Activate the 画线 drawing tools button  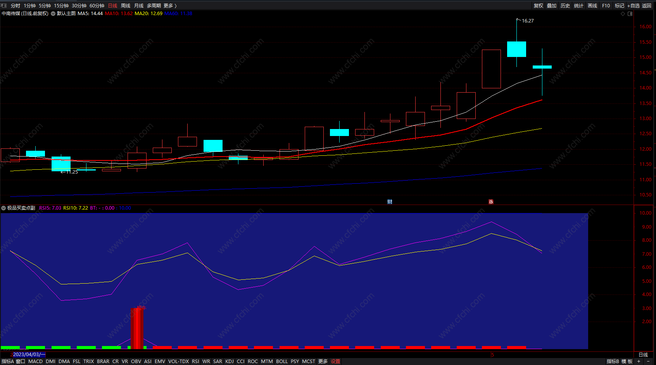click(x=592, y=5)
